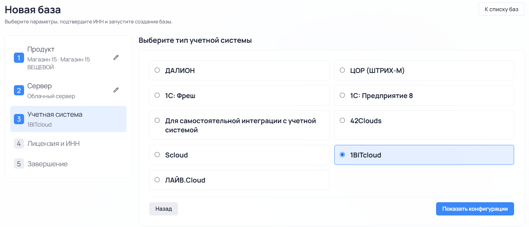Edit the Сервер step with pencil icon

[x=116, y=90]
